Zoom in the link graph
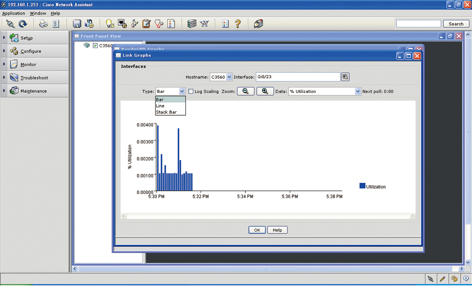This screenshot has height=295, width=472. coord(265,91)
